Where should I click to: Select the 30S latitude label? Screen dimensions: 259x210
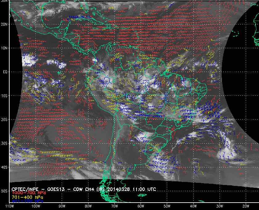pyautogui.click(x=4, y=143)
